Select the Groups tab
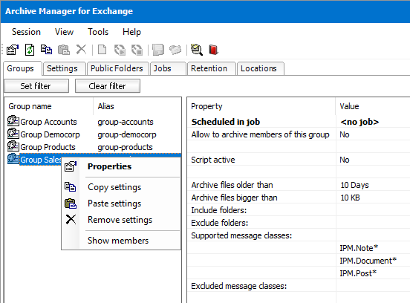410x303 pixels. (22, 68)
